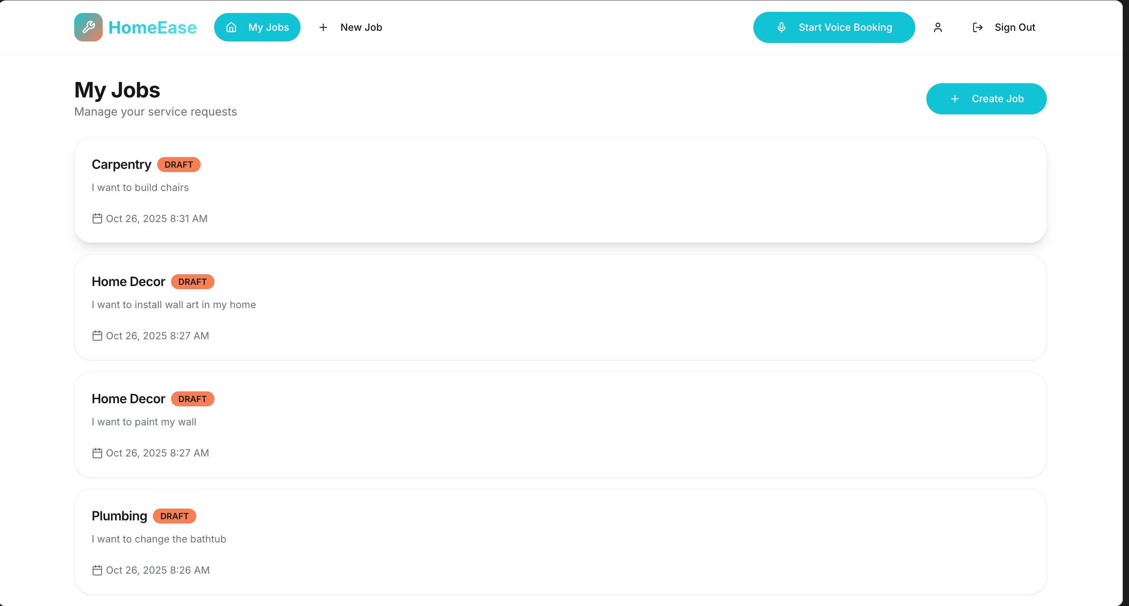Click the DRAFT badge next to Carpentry

pyautogui.click(x=179, y=165)
